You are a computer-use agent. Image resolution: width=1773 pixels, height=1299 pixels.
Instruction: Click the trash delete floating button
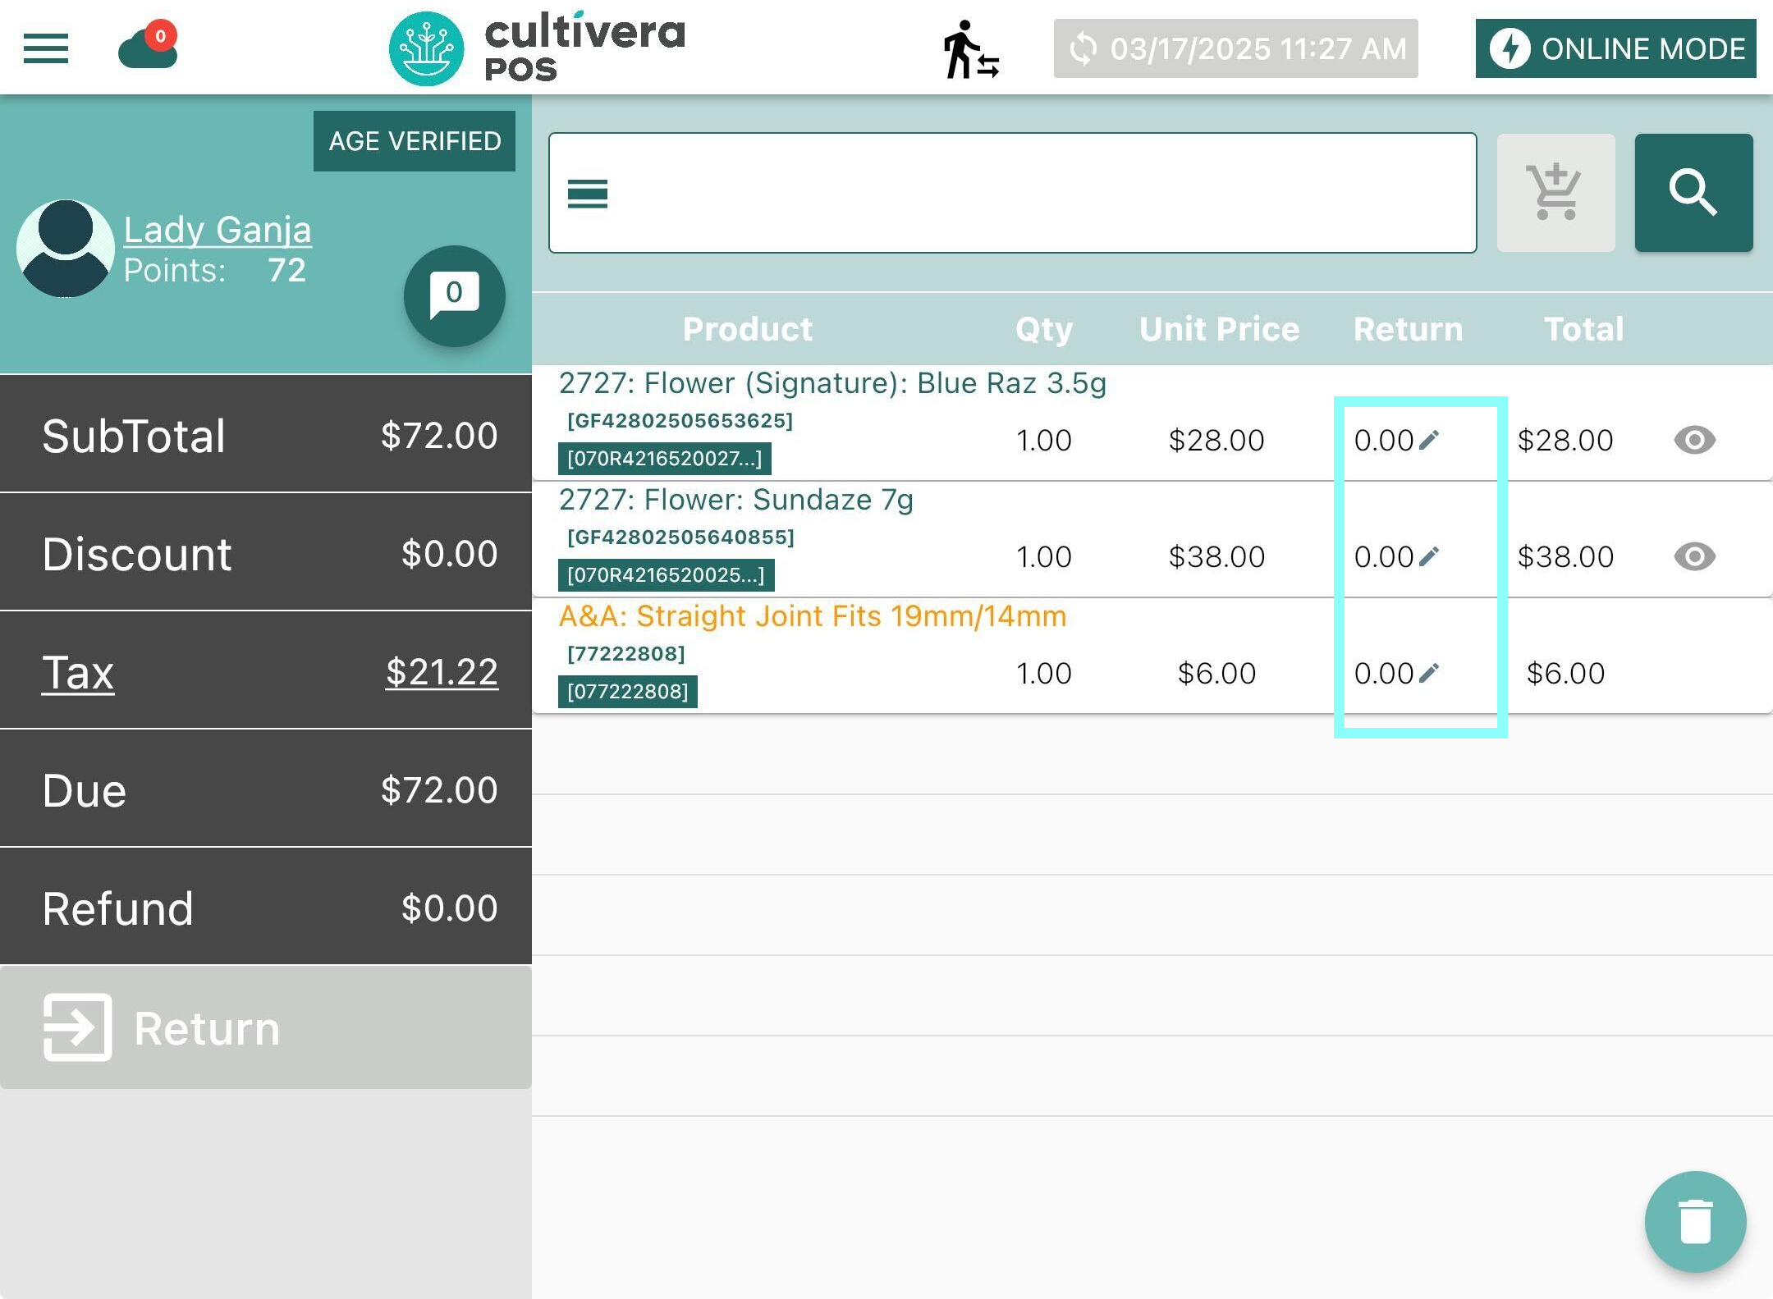tap(1695, 1221)
